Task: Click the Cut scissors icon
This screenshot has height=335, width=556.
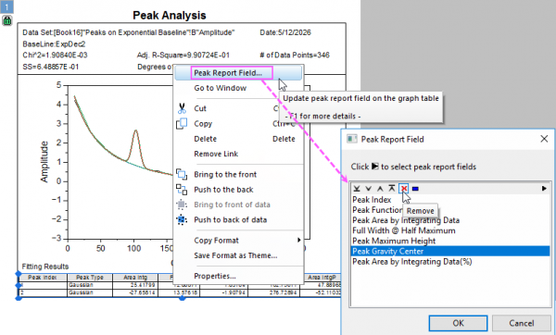Action: tap(182, 108)
